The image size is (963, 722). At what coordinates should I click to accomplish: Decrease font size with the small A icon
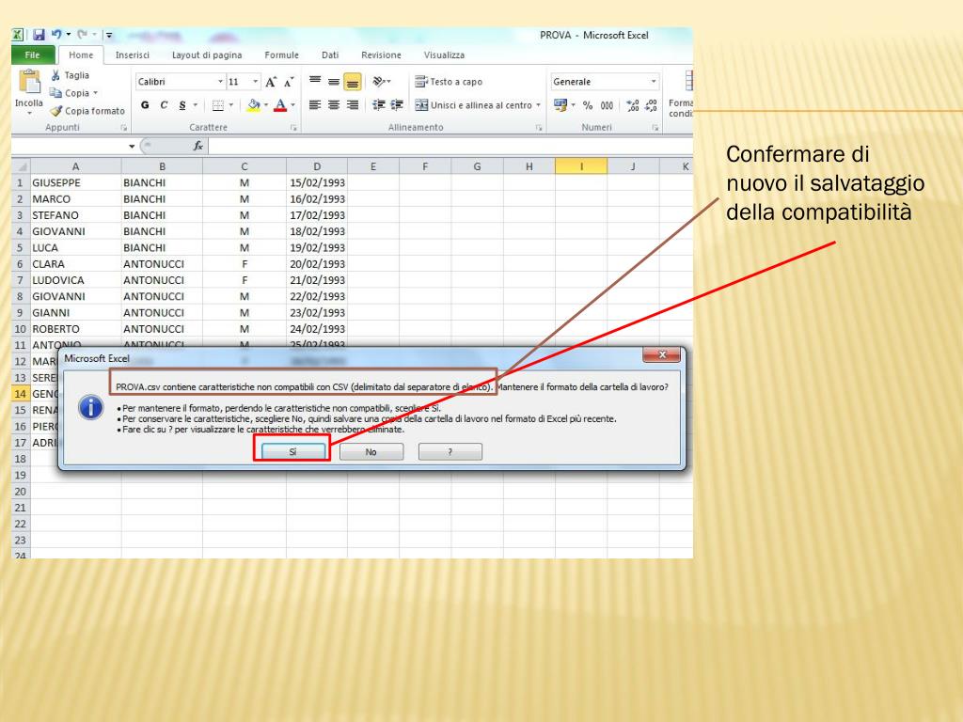(x=289, y=82)
